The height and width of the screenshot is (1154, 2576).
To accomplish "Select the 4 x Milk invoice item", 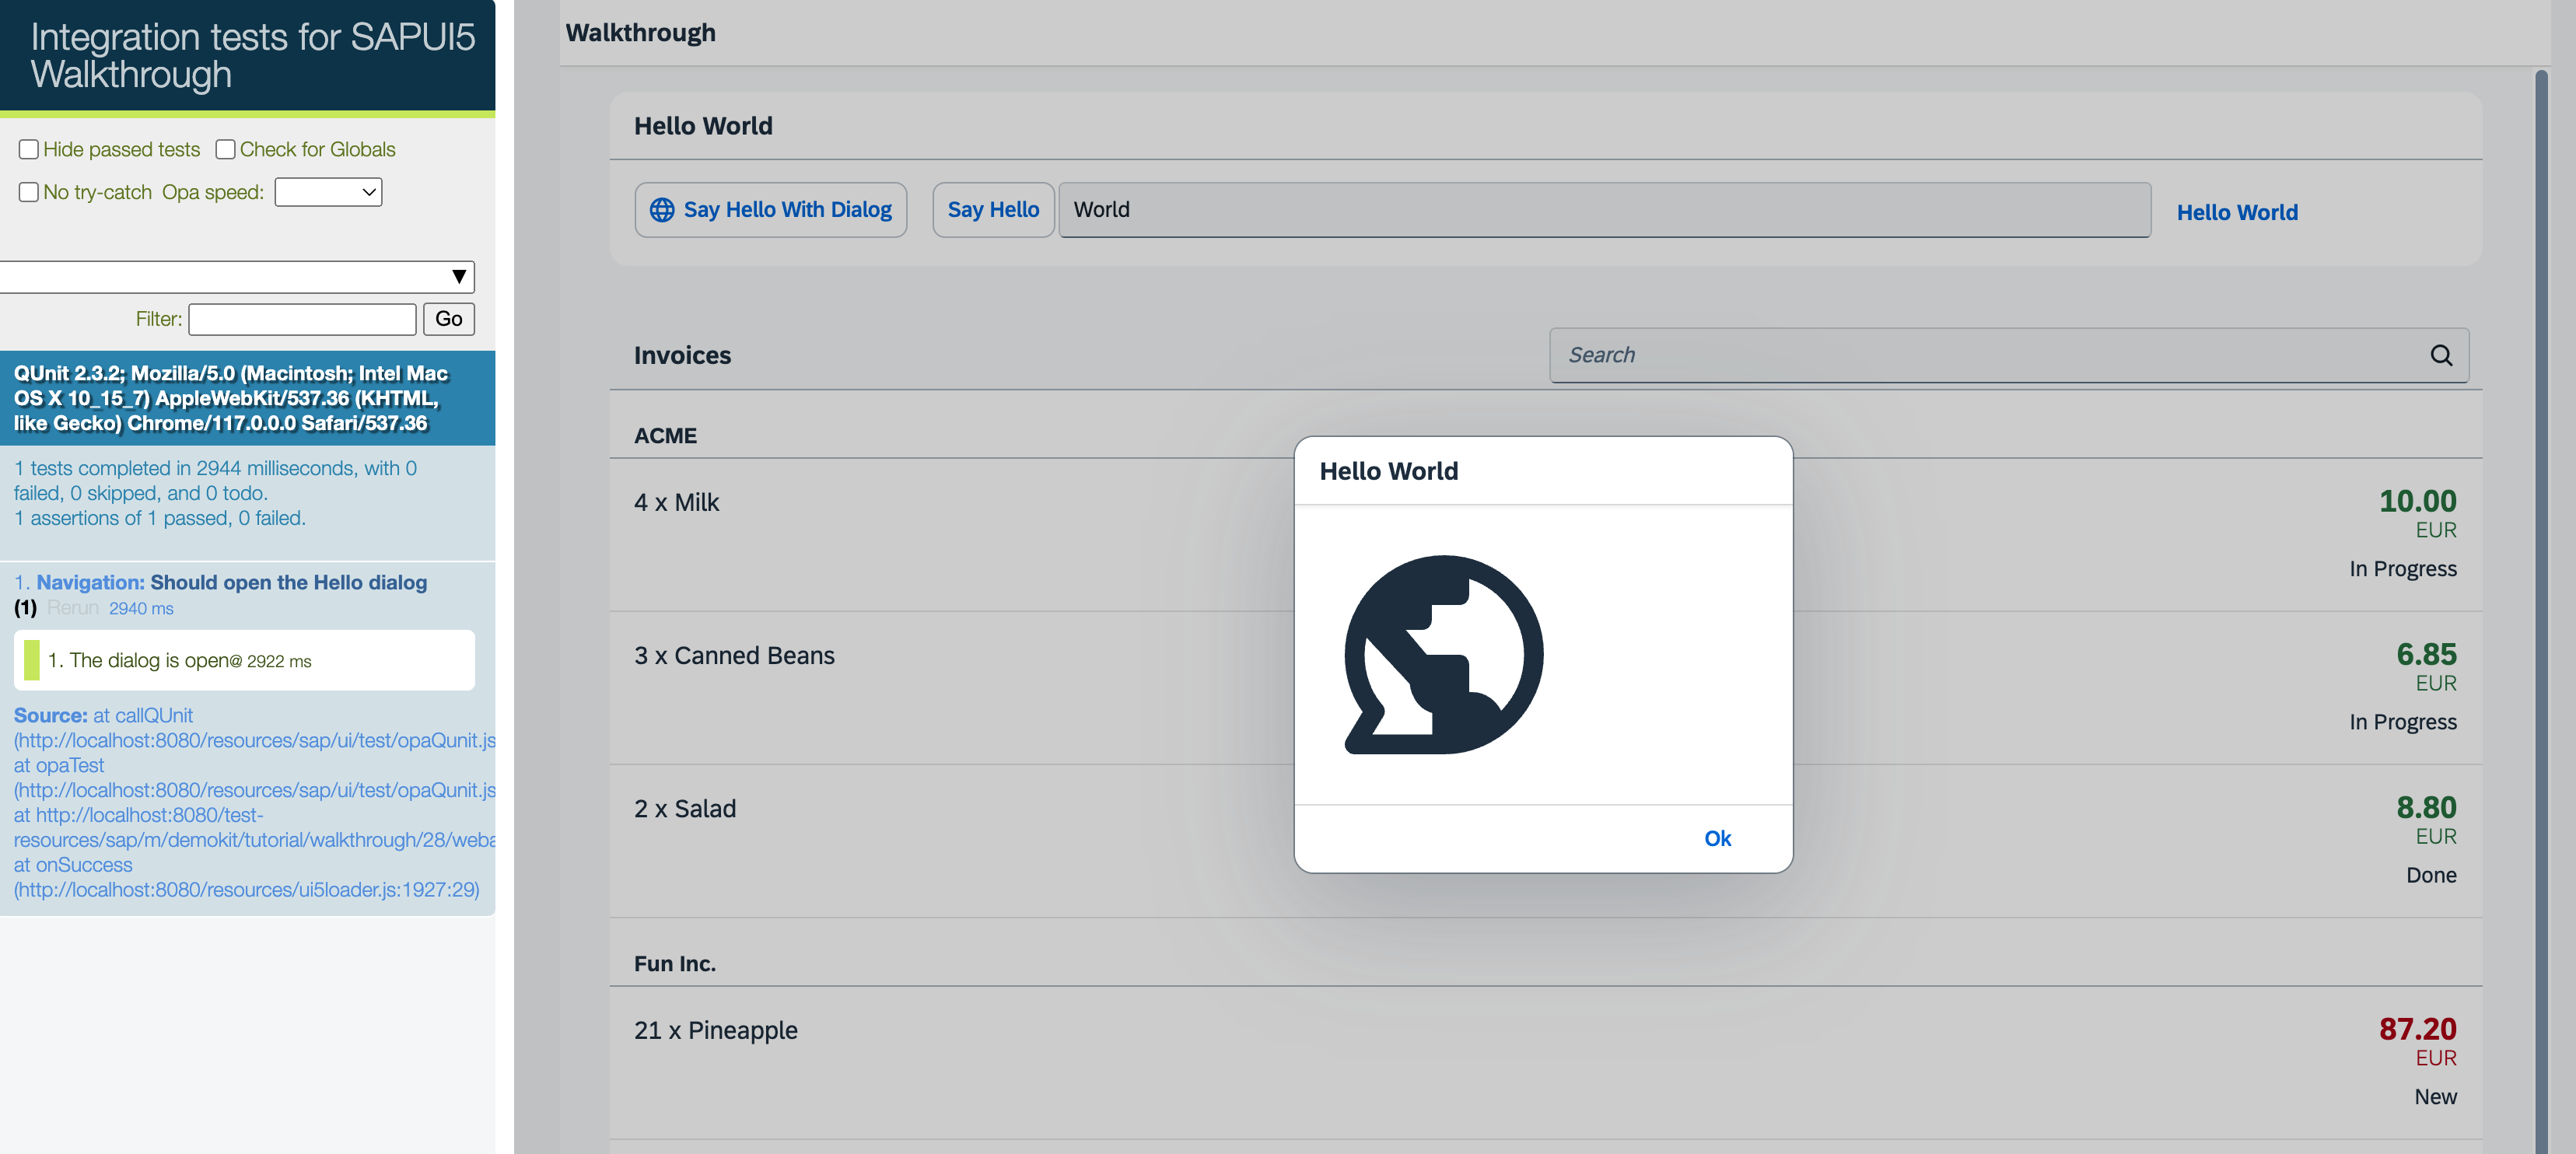I will pyautogui.click(x=676, y=502).
